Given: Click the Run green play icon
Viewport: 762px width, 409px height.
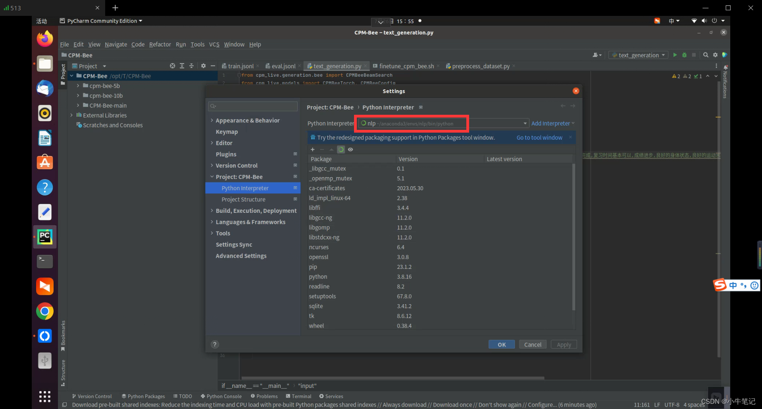Looking at the screenshot, I should (x=675, y=55).
